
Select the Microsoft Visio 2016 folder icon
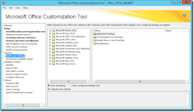tap(53, 61)
